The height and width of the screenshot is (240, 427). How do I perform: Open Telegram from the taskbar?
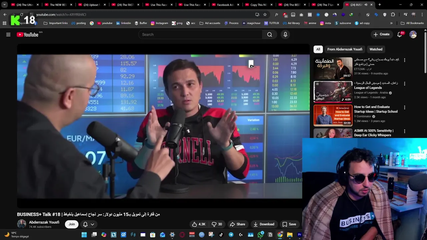231,235
